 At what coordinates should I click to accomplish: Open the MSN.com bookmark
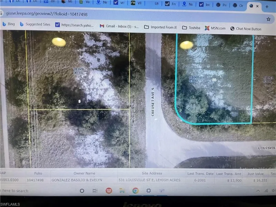(215, 28)
